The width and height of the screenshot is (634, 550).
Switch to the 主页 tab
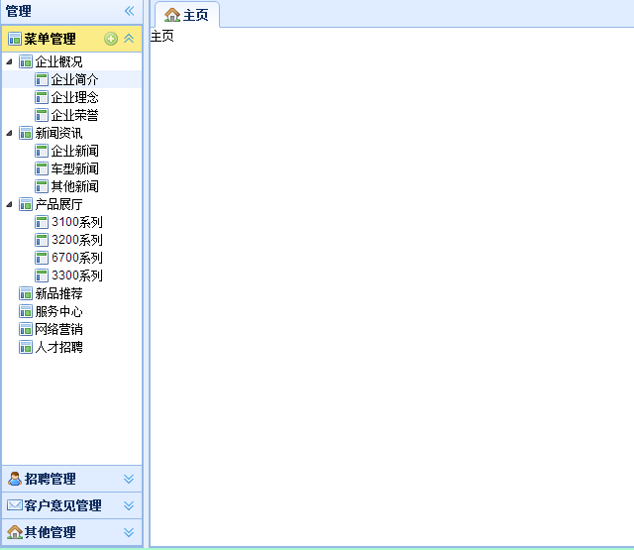187,15
